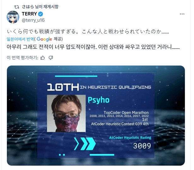The height and width of the screenshot is (170, 194).
Task: Open the @terry_u16 handle link
Action: point(33,20)
